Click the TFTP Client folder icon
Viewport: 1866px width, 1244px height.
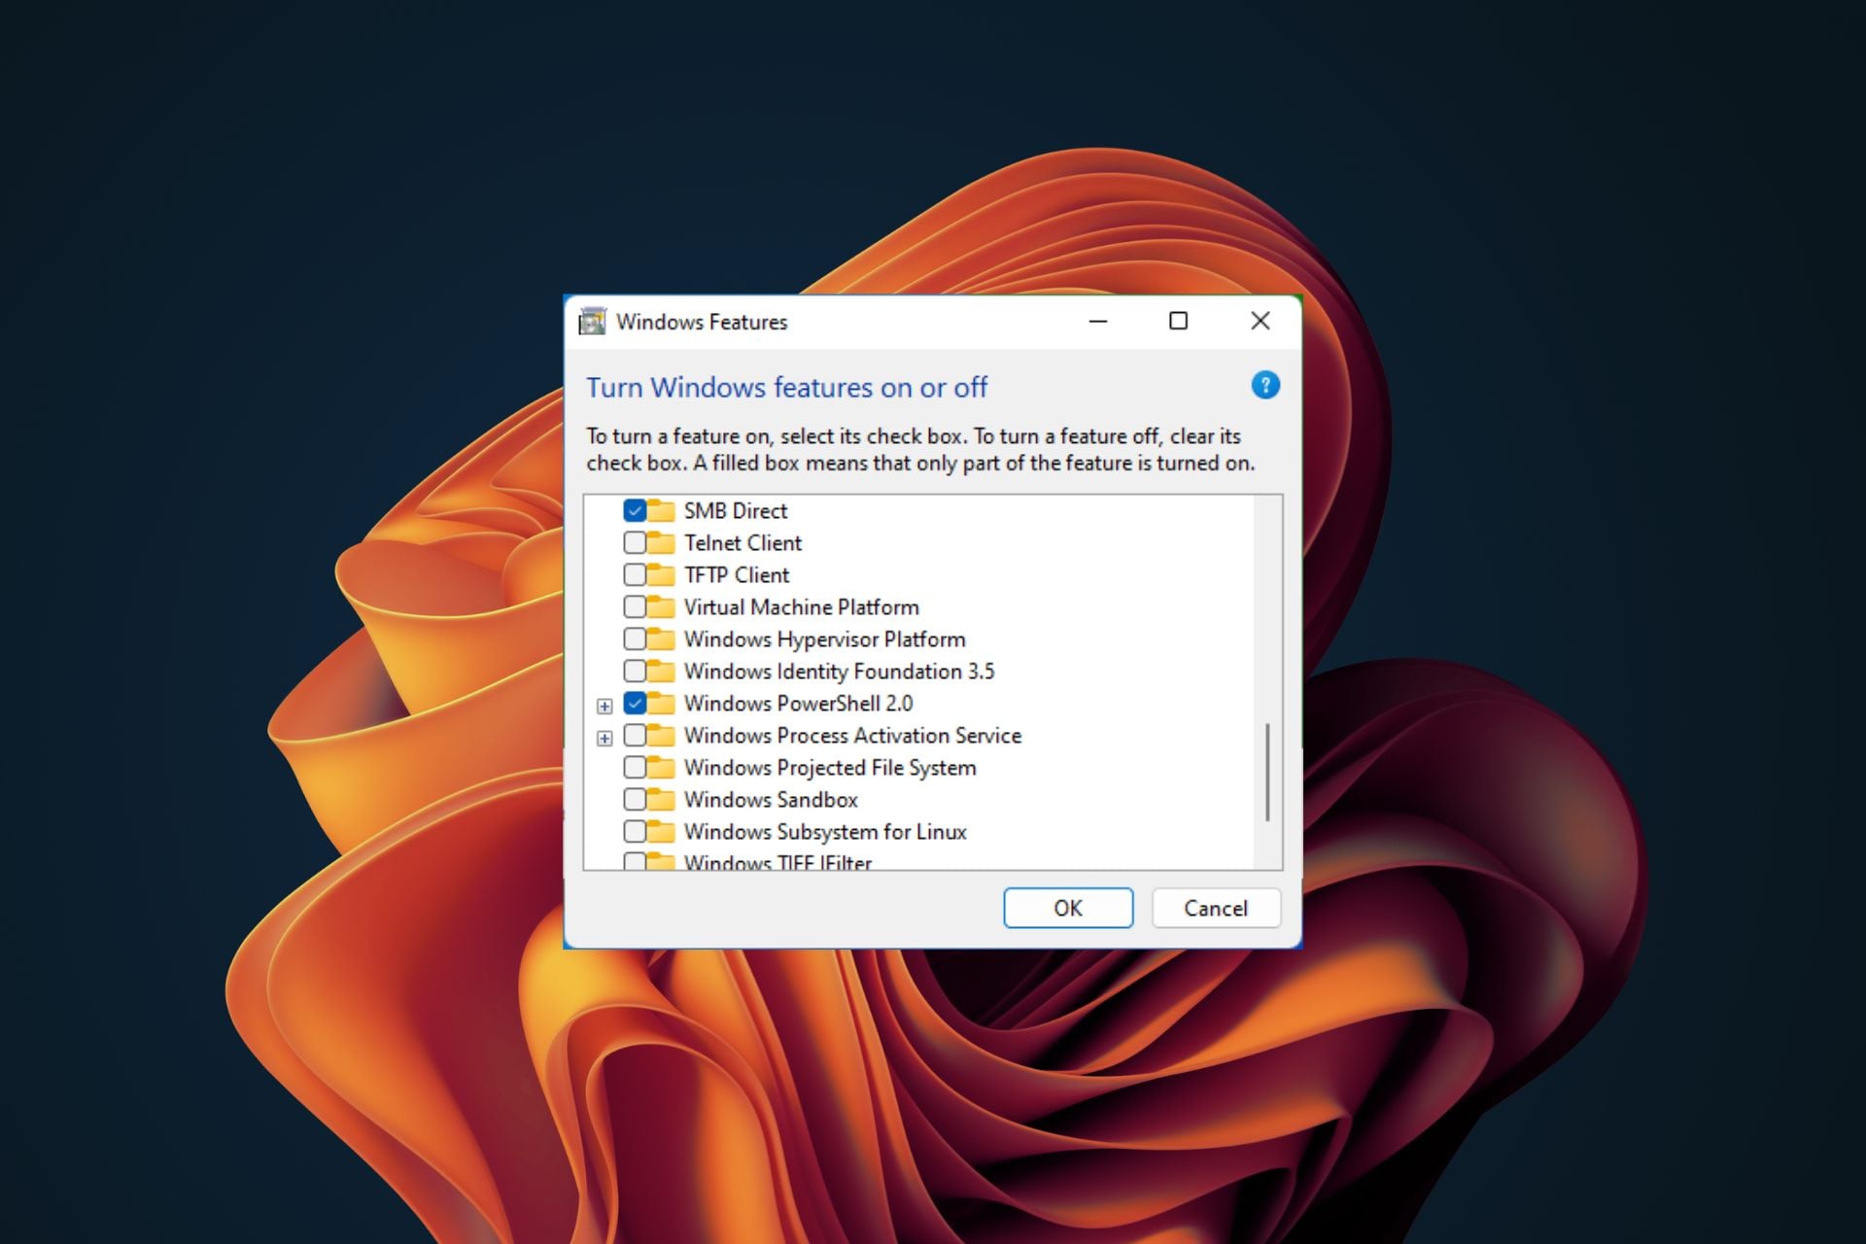(662, 575)
